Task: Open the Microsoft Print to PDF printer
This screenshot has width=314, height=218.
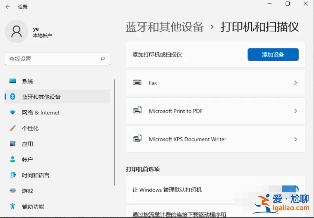Action: coord(215,111)
